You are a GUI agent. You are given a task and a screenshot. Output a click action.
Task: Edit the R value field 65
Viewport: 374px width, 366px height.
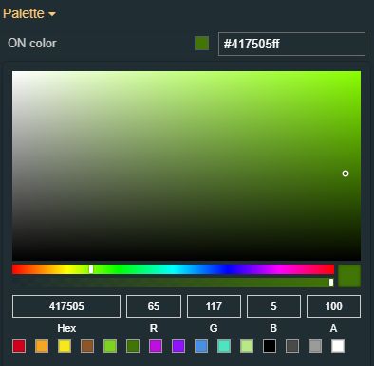tap(154, 306)
